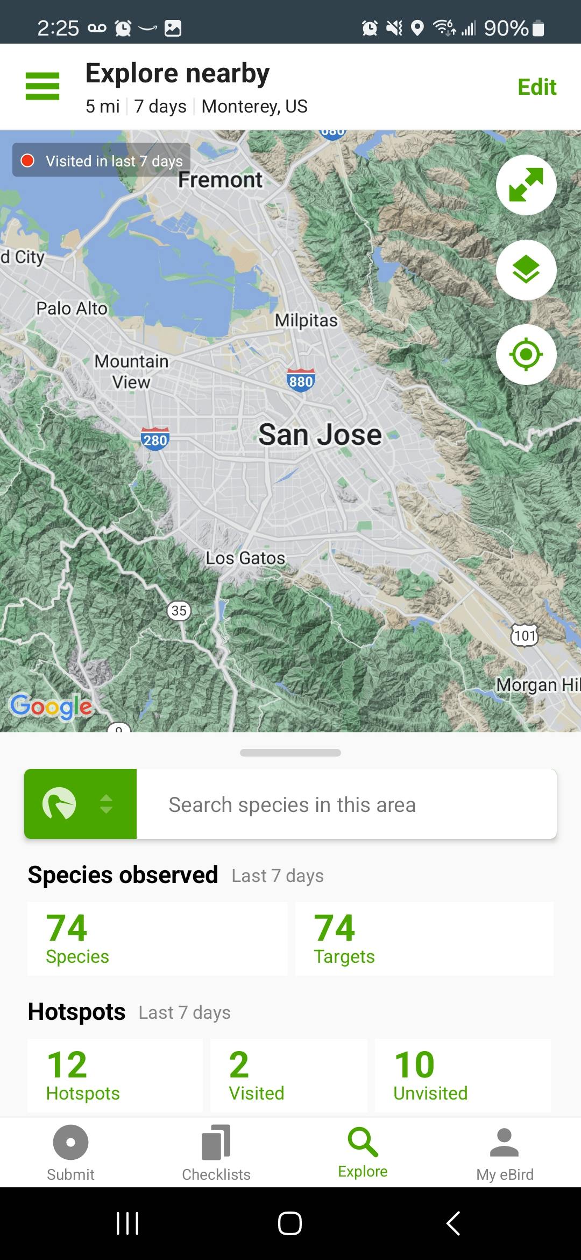This screenshot has width=581, height=1260.
Task: Open the 12 Hotspots card
Action: [x=115, y=1075]
